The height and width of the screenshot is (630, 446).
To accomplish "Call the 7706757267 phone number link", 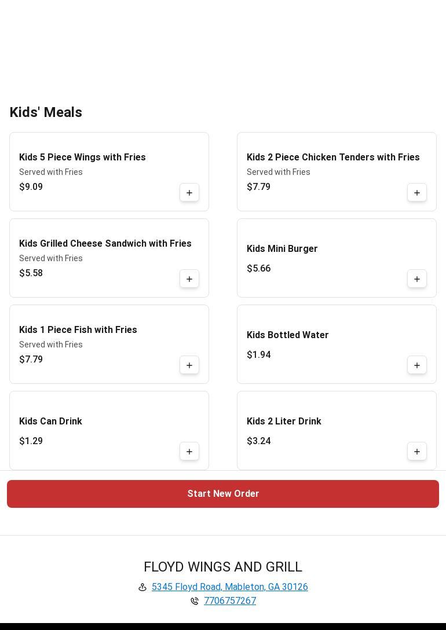I will tap(230, 601).
